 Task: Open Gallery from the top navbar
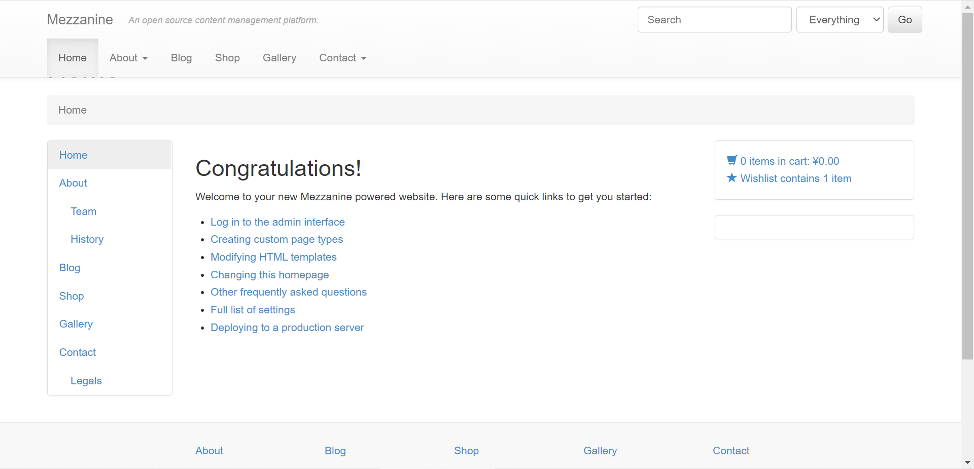[x=280, y=58]
